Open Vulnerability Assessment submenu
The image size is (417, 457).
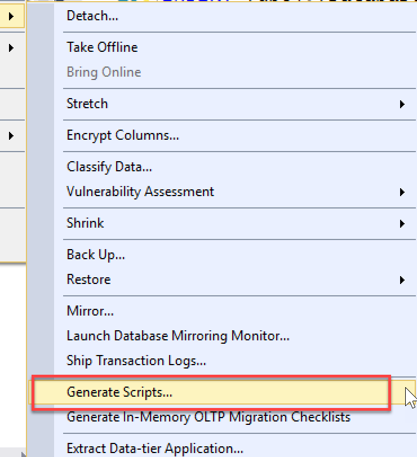pyautogui.click(x=140, y=192)
